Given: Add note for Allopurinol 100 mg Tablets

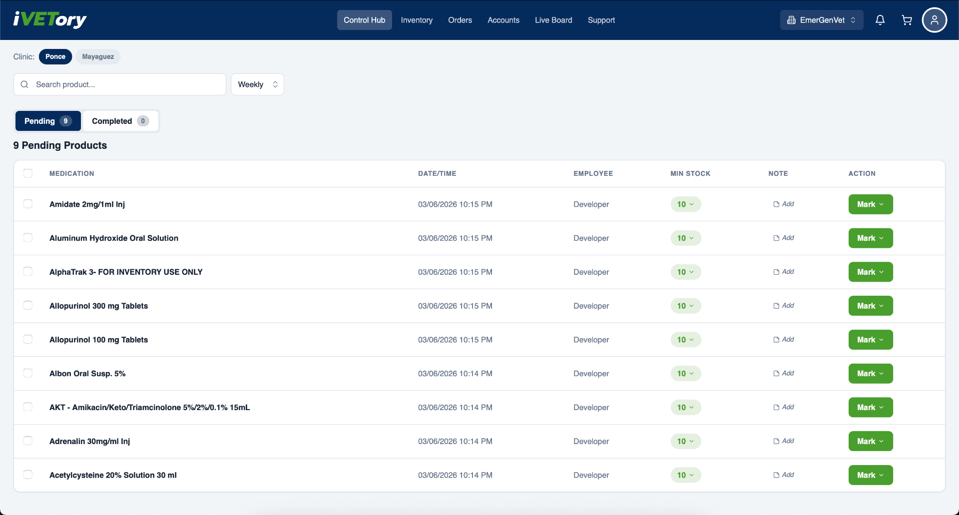Looking at the screenshot, I should coord(784,340).
